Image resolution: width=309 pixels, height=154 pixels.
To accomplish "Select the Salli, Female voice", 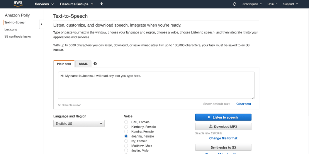I will point(126,122).
